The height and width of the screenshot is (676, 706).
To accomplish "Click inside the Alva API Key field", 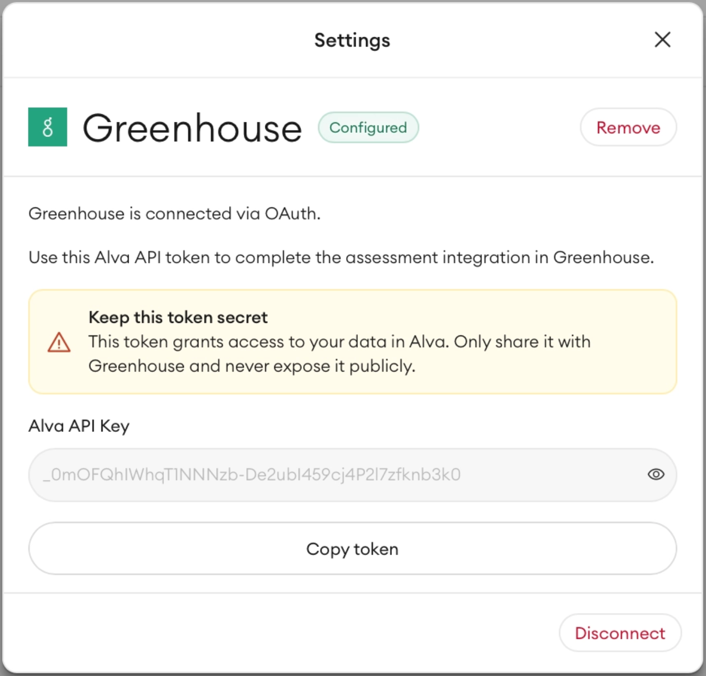I will tap(352, 474).
